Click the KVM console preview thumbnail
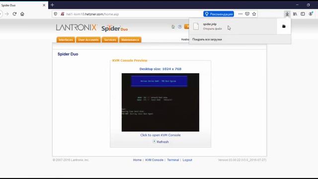Viewport: 318px width, 179px height. [160, 102]
